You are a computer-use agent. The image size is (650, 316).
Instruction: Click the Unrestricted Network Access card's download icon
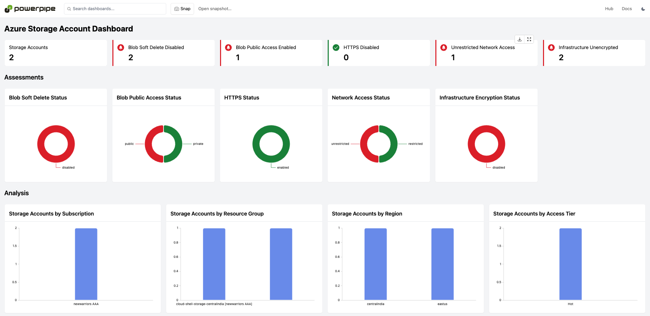pyautogui.click(x=520, y=39)
